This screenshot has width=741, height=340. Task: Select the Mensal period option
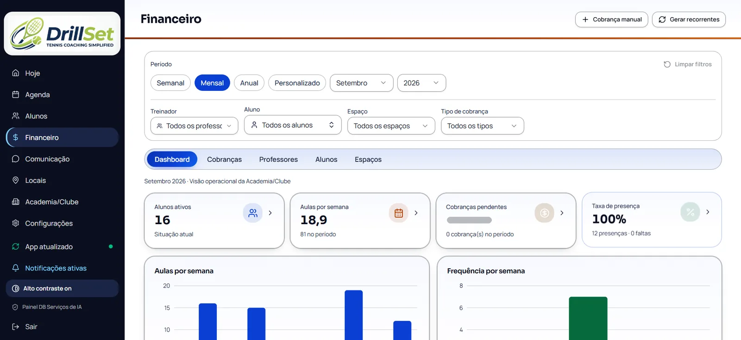click(212, 83)
